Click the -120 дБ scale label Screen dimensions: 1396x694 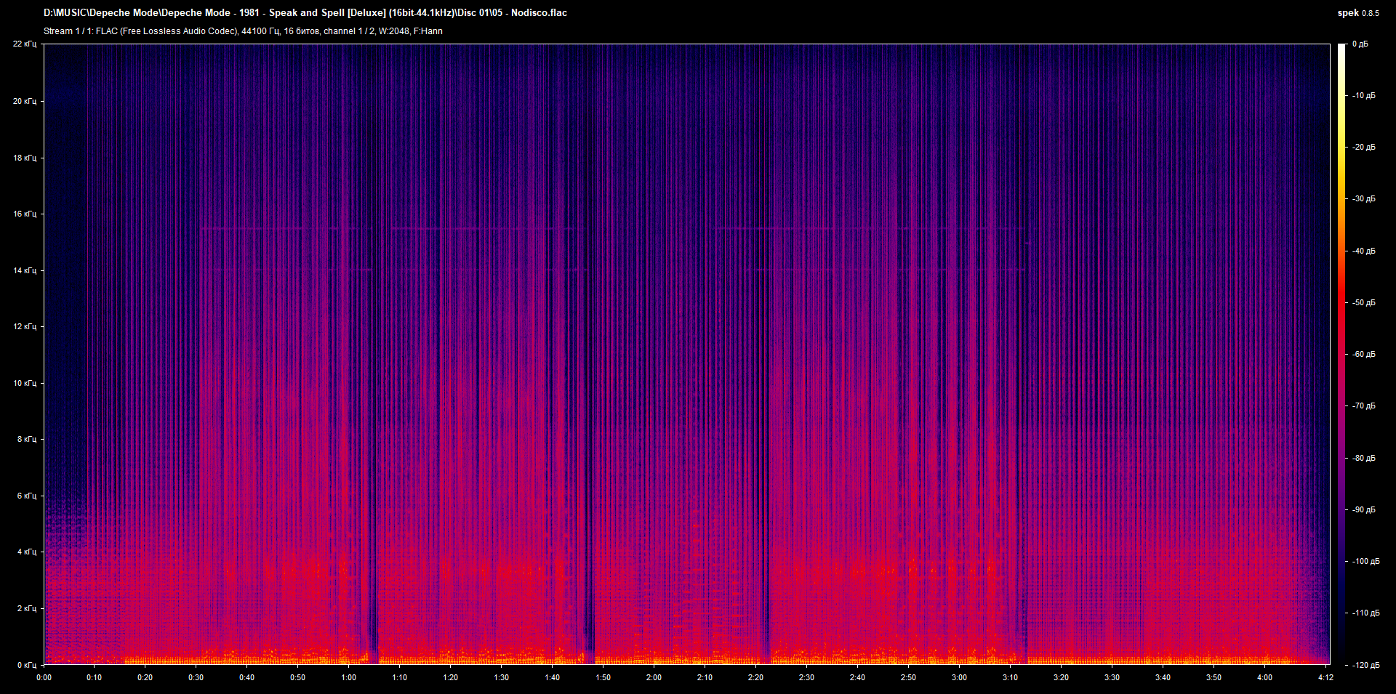click(1365, 666)
